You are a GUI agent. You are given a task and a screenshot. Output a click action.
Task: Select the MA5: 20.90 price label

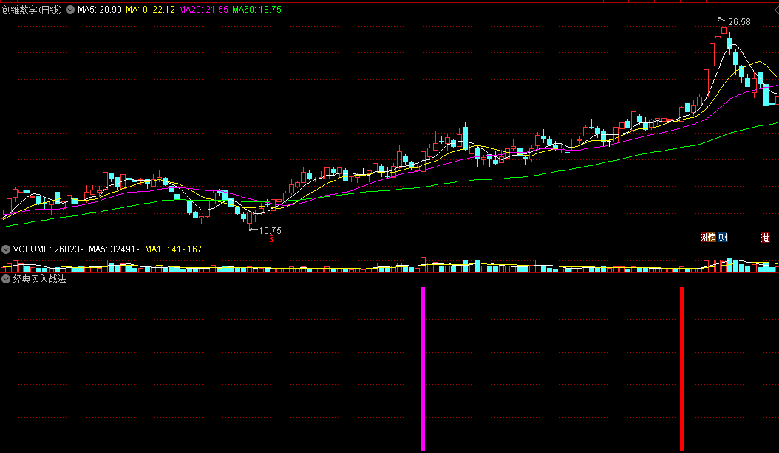[99, 10]
